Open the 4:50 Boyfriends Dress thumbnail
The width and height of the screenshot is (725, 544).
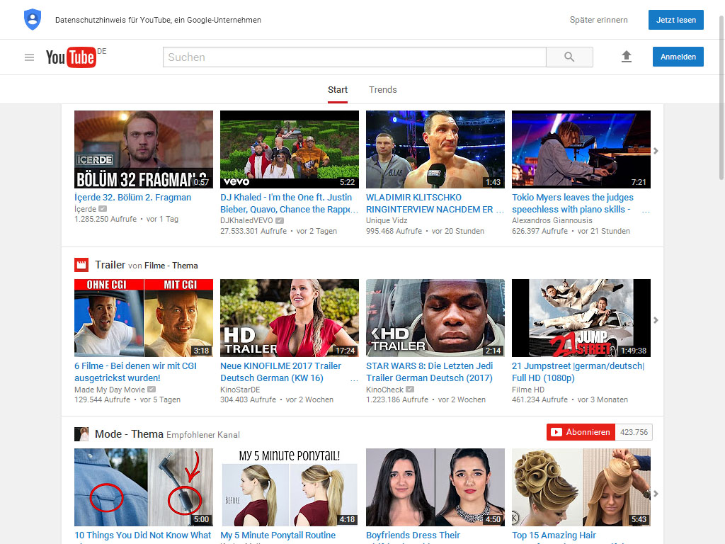(435, 487)
